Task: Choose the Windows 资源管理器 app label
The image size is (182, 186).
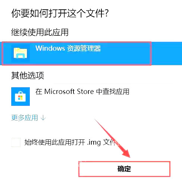Action: click(68, 48)
